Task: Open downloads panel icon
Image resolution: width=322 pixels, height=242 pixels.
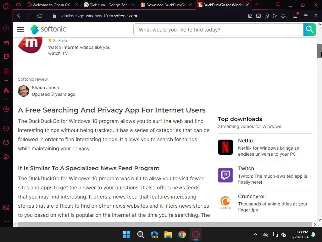Action: pos(295,16)
